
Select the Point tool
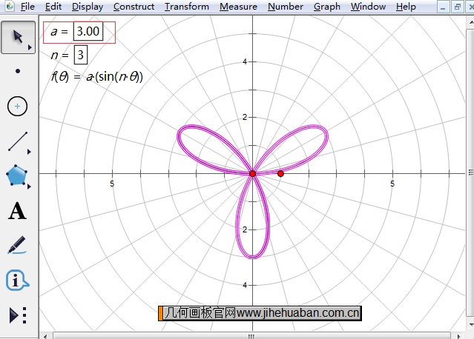coord(18,71)
